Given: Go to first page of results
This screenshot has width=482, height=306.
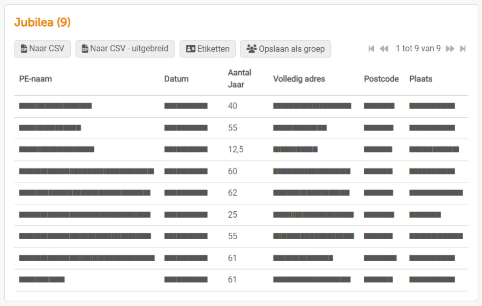Looking at the screenshot, I should pyautogui.click(x=371, y=49).
